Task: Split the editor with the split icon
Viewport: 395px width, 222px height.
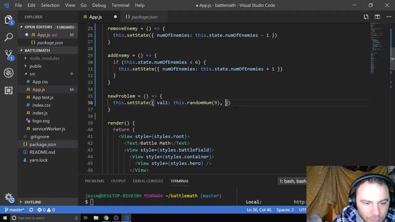Action: tap(377, 17)
